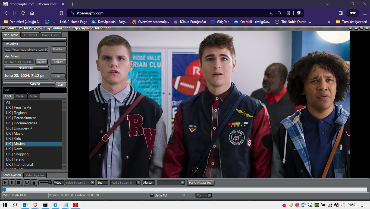
Task: Click the category list scrollbar down arrow
Action: pyautogui.click(x=64, y=166)
